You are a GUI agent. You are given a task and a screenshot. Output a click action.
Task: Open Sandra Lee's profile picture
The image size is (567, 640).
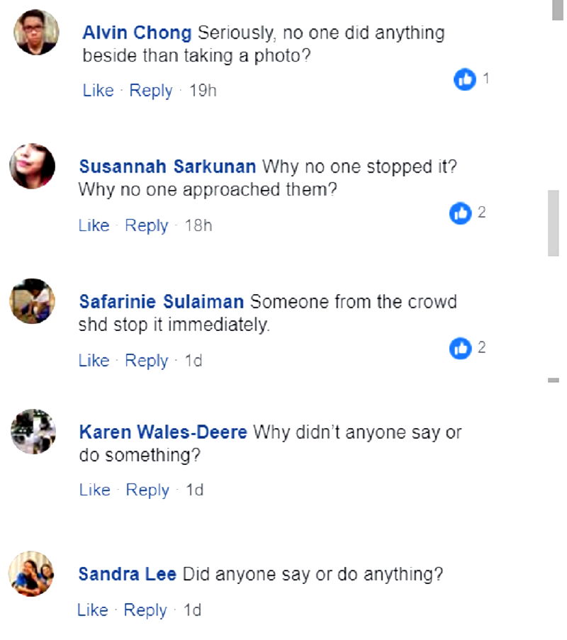point(31,573)
